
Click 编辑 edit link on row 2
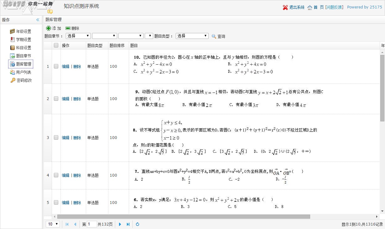coord(65,99)
